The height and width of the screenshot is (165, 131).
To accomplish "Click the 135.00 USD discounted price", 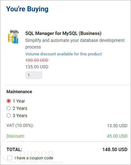I will (37, 67).
